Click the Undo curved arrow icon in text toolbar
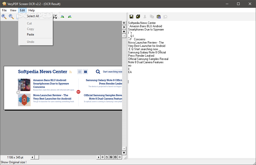 click(x=165, y=17)
